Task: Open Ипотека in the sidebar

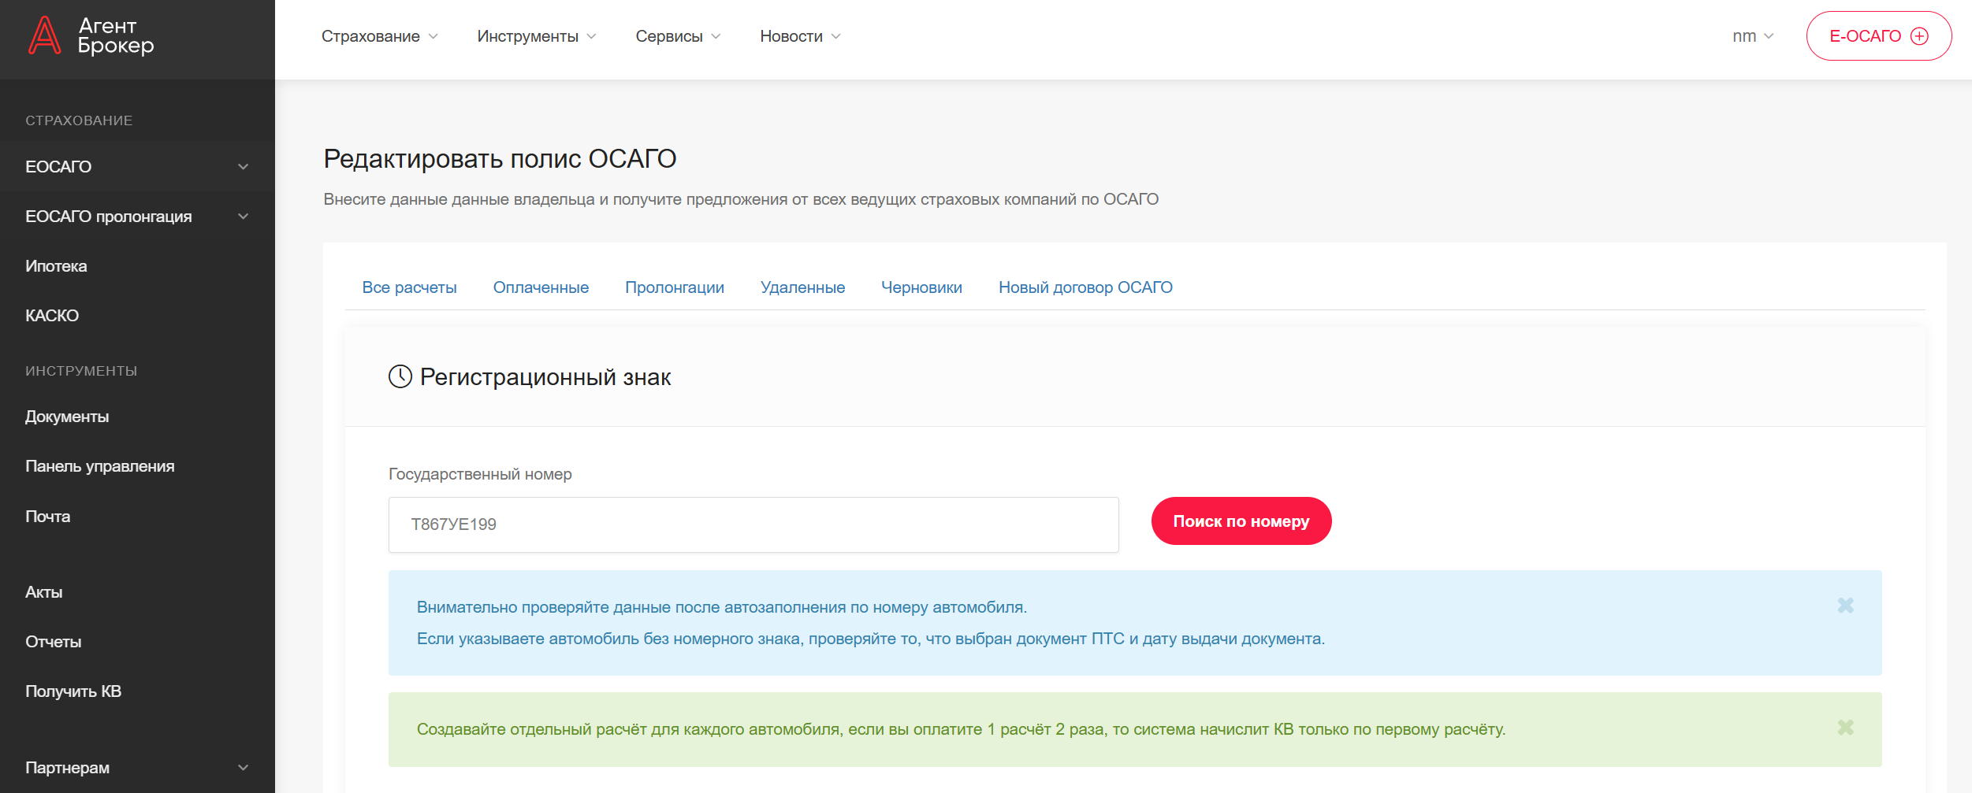Action: 56,266
